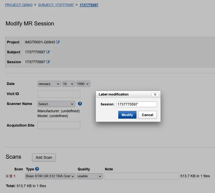Edit the Project label pencil icon

[x=58, y=42]
